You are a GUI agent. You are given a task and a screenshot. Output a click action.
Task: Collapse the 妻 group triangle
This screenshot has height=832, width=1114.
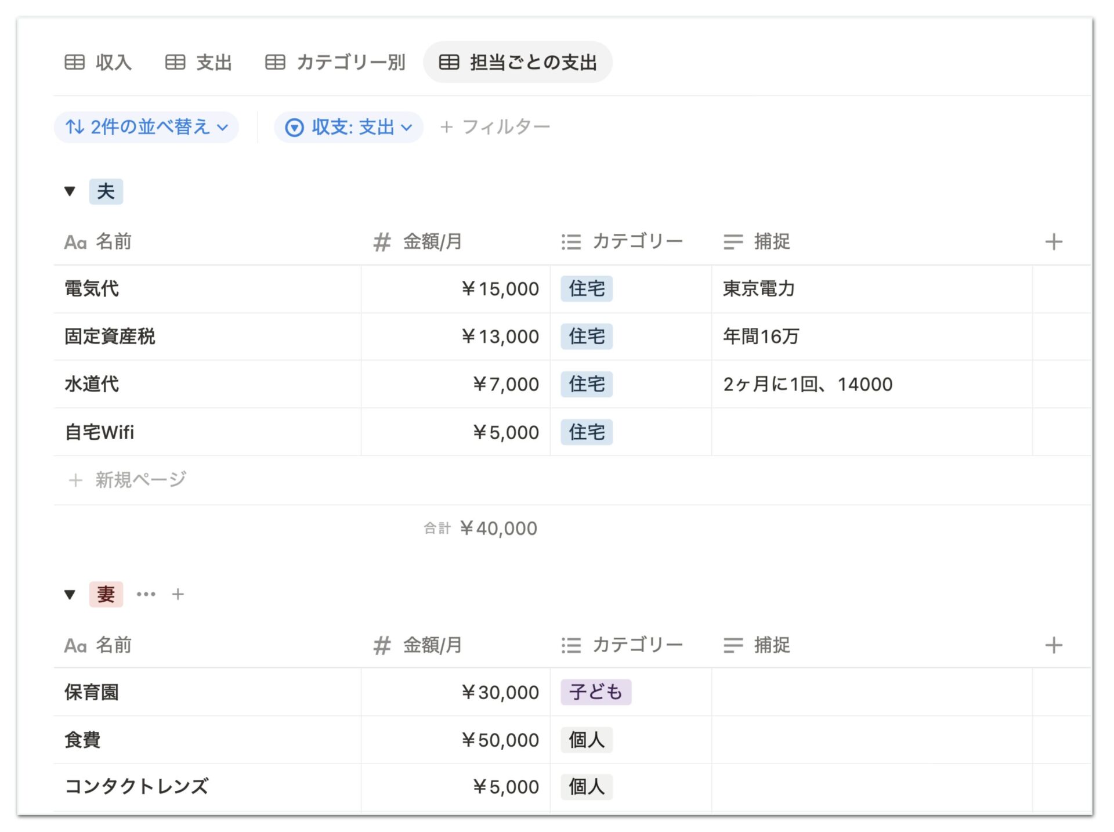click(x=70, y=594)
